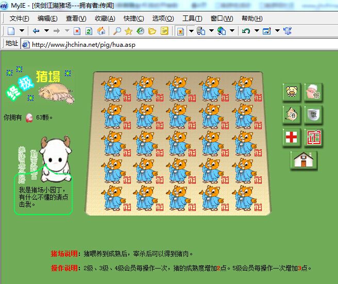Go forward with the gray right arrow

(57, 31)
